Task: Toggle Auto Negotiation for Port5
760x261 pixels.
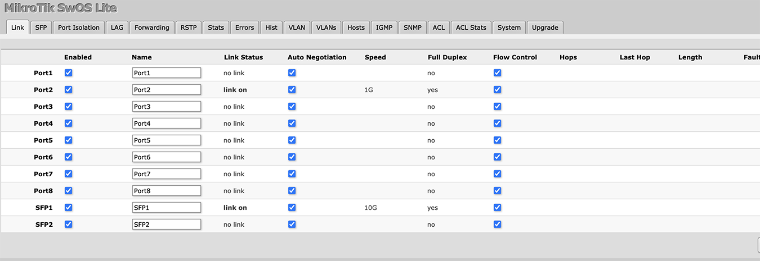Action: (x=292, y=140)
